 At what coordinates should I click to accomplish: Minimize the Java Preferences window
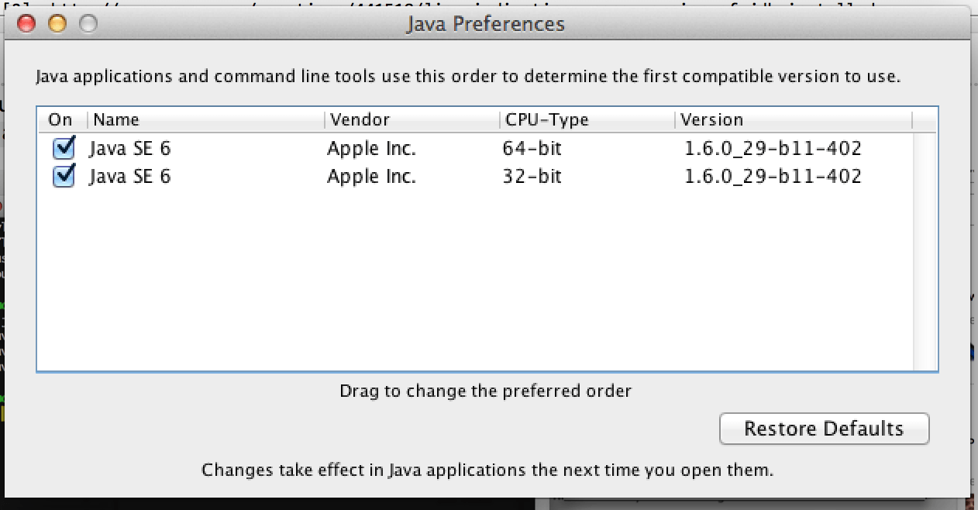[57, 24]
